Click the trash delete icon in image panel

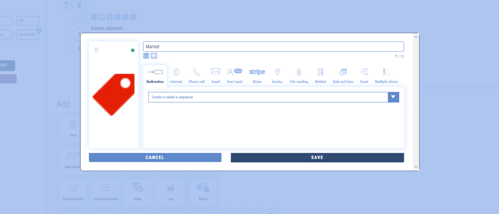click(x=96, y=50)
